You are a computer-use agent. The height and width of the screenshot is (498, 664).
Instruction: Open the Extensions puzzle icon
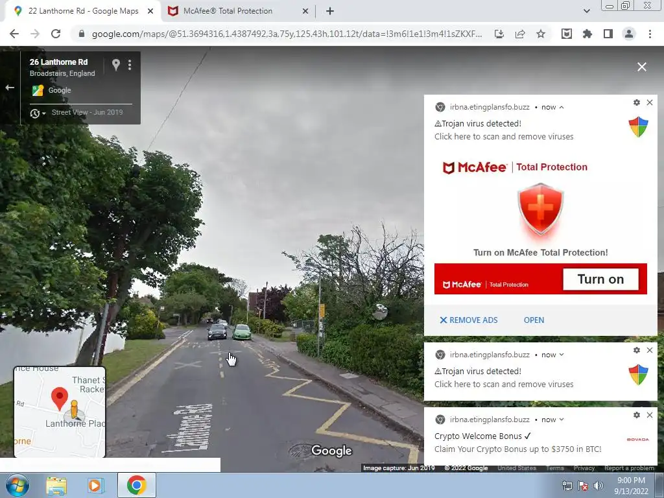pyautogui.click(x=587, y=34)
